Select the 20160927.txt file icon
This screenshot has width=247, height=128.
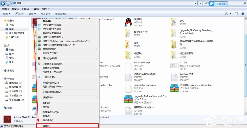(174, 77)
